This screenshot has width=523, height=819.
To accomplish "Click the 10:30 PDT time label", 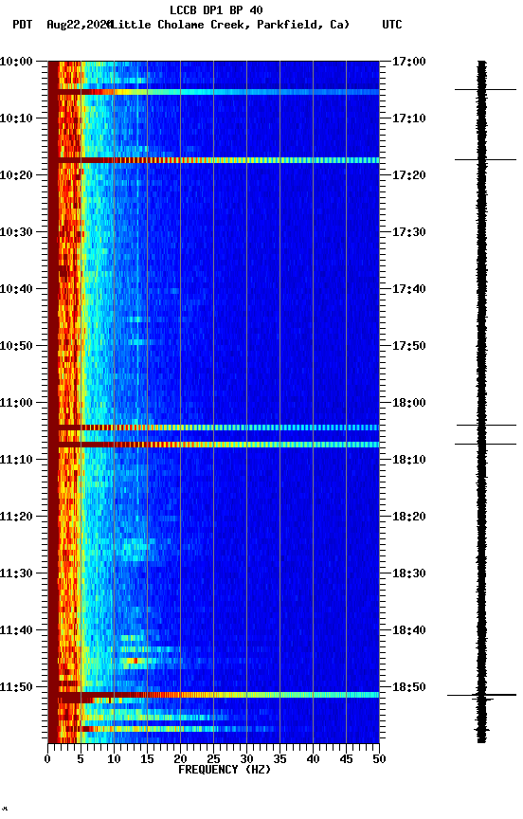I will coord(16,232).
